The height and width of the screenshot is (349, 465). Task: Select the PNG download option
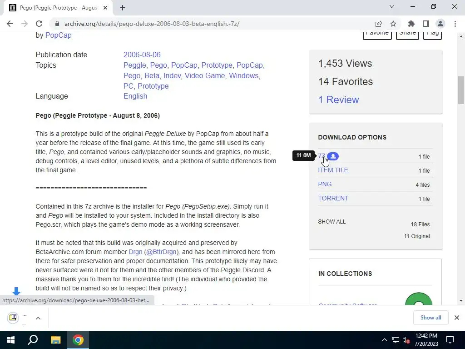325,184
